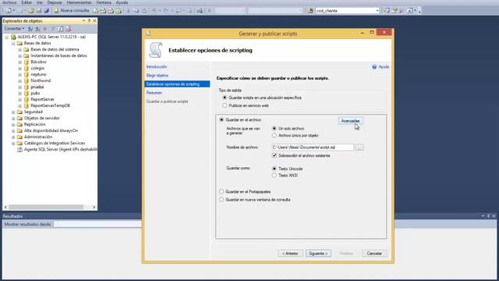Screen dimensions: 499x281
Task: Expand the prueba database node
Action: coord(19,87)
